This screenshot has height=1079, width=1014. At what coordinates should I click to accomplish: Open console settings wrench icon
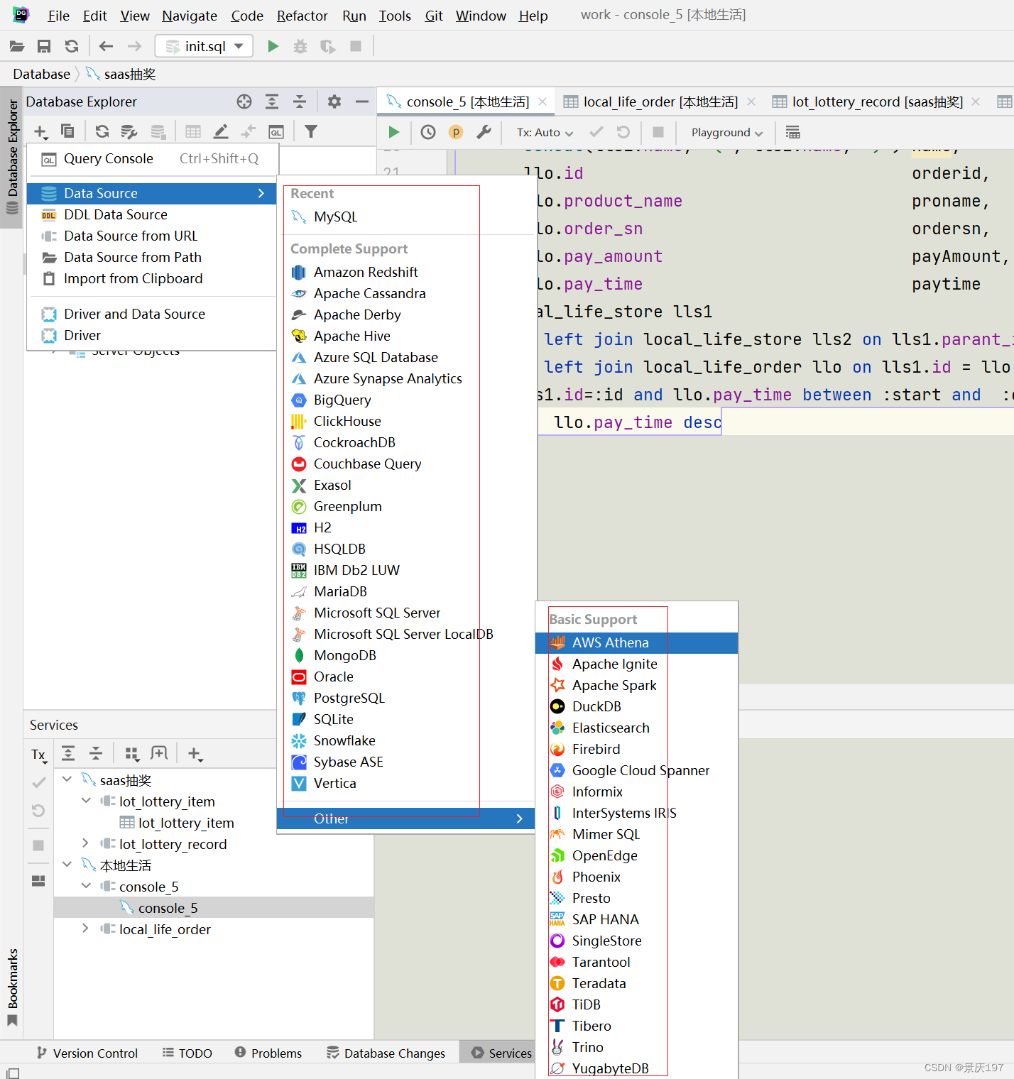point(484,132)
